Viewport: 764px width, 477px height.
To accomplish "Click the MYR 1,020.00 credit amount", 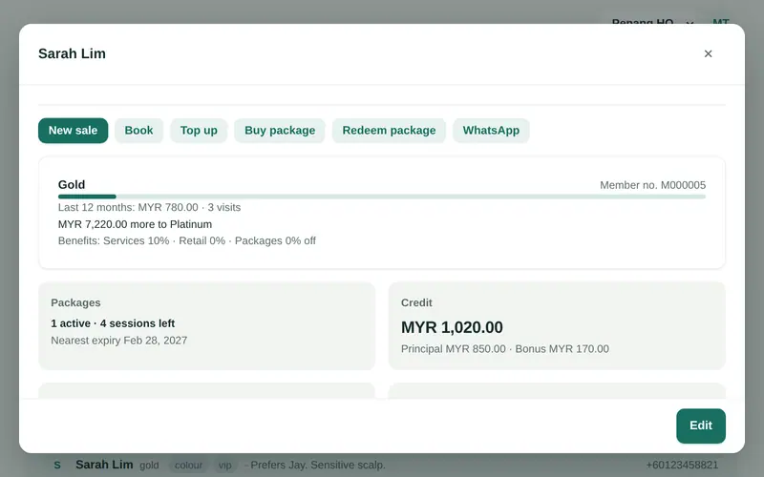I will [452, 327].
